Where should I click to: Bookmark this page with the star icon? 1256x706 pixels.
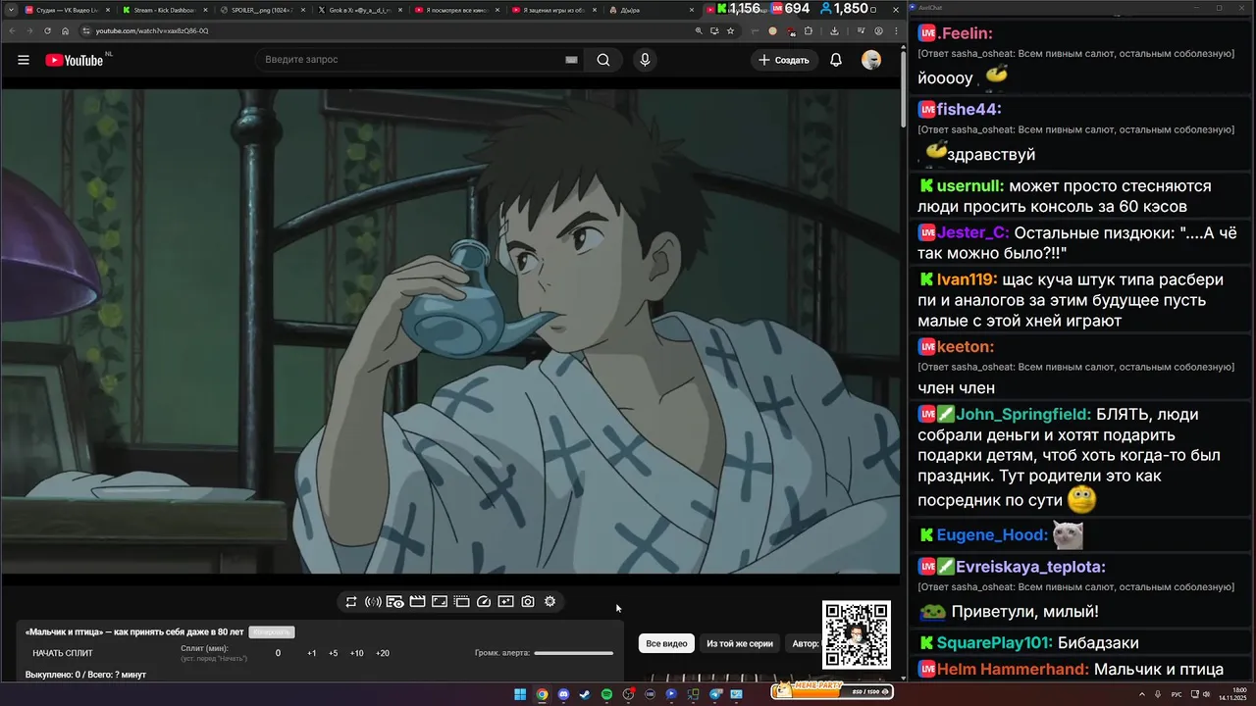730,30
